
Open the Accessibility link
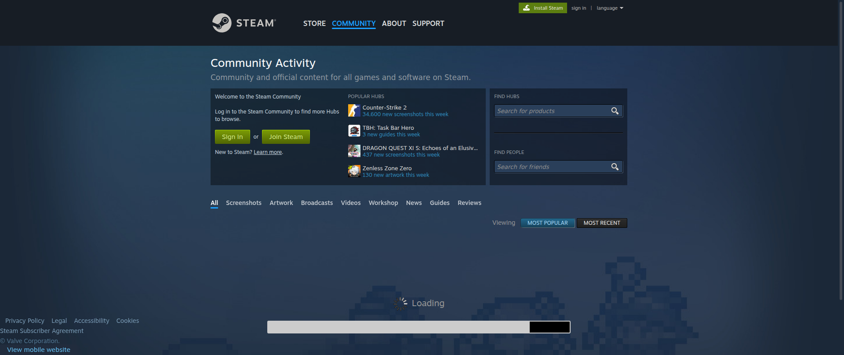point(91,321)
